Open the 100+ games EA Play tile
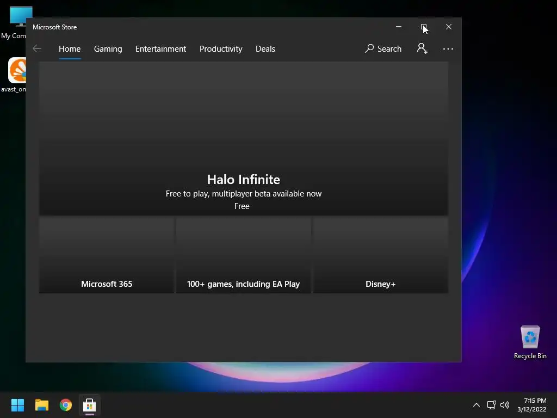 pyautogui.click(x=243, y=255)
